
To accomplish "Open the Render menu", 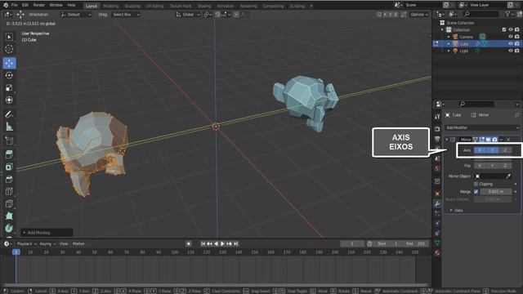I will tap(39, 6).
